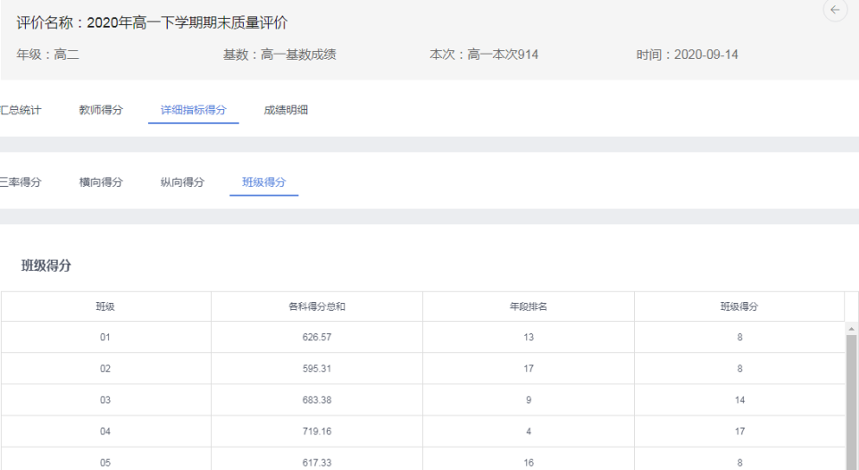The image size is (859, 470).
Task: Click the table scrollbar up arrow
Action: (x=851, y=329)
